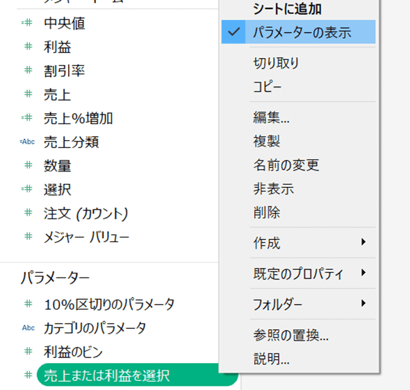This screenshot has width=410, height=390.
Task: Select the 注文 (カウント) field
Action: coord(85,213)
